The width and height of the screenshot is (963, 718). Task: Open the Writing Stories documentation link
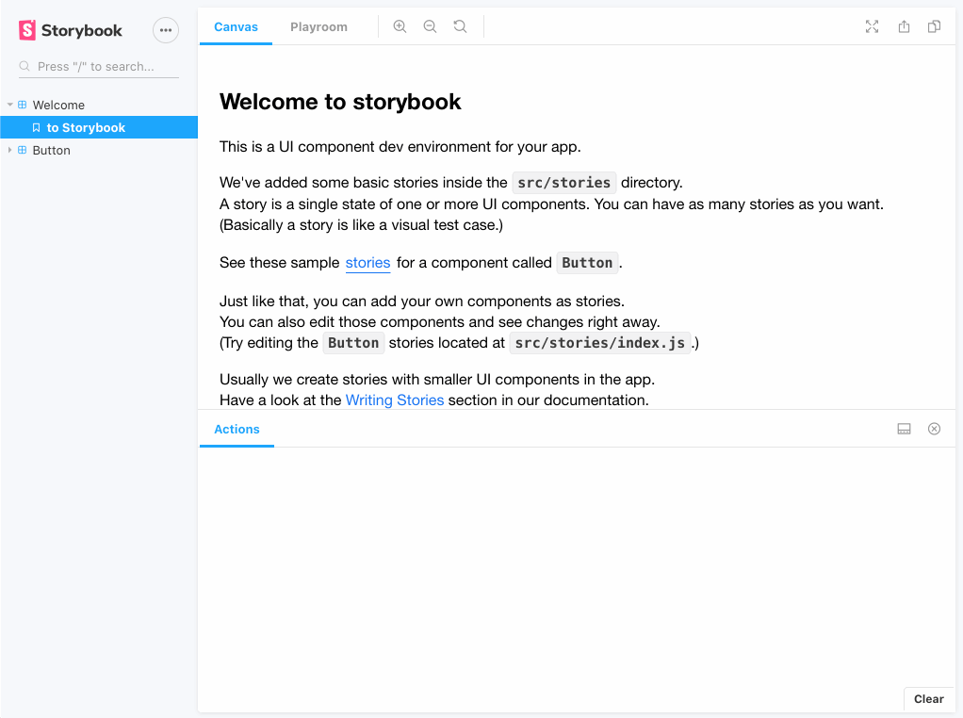coord(395,400)
